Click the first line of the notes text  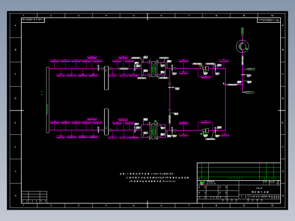pos(147,173)
